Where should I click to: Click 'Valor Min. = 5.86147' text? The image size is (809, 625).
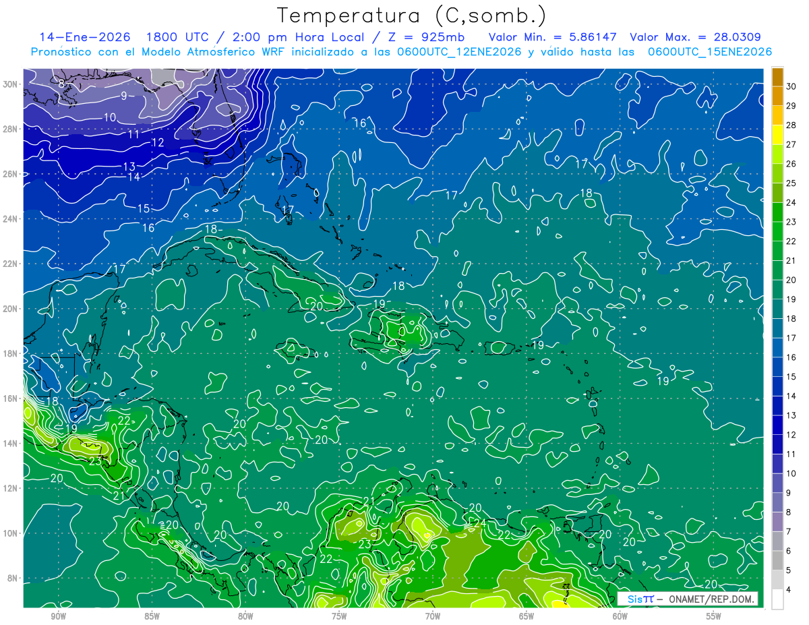pos(551,37)
